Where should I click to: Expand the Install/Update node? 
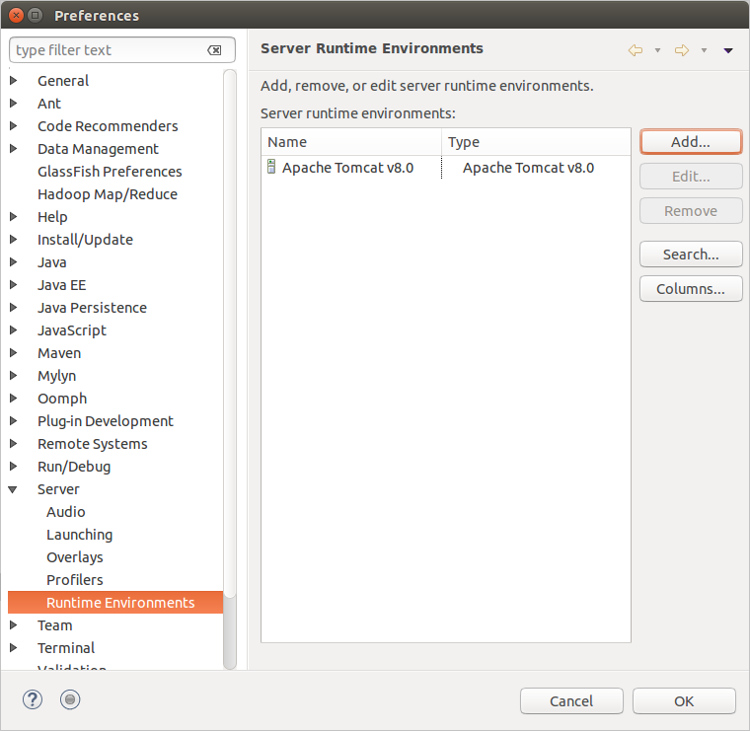coord(14,239)
